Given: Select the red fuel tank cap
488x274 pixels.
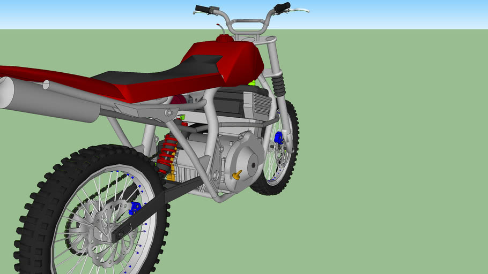Looking at the screenshot, I should point(224,38).
